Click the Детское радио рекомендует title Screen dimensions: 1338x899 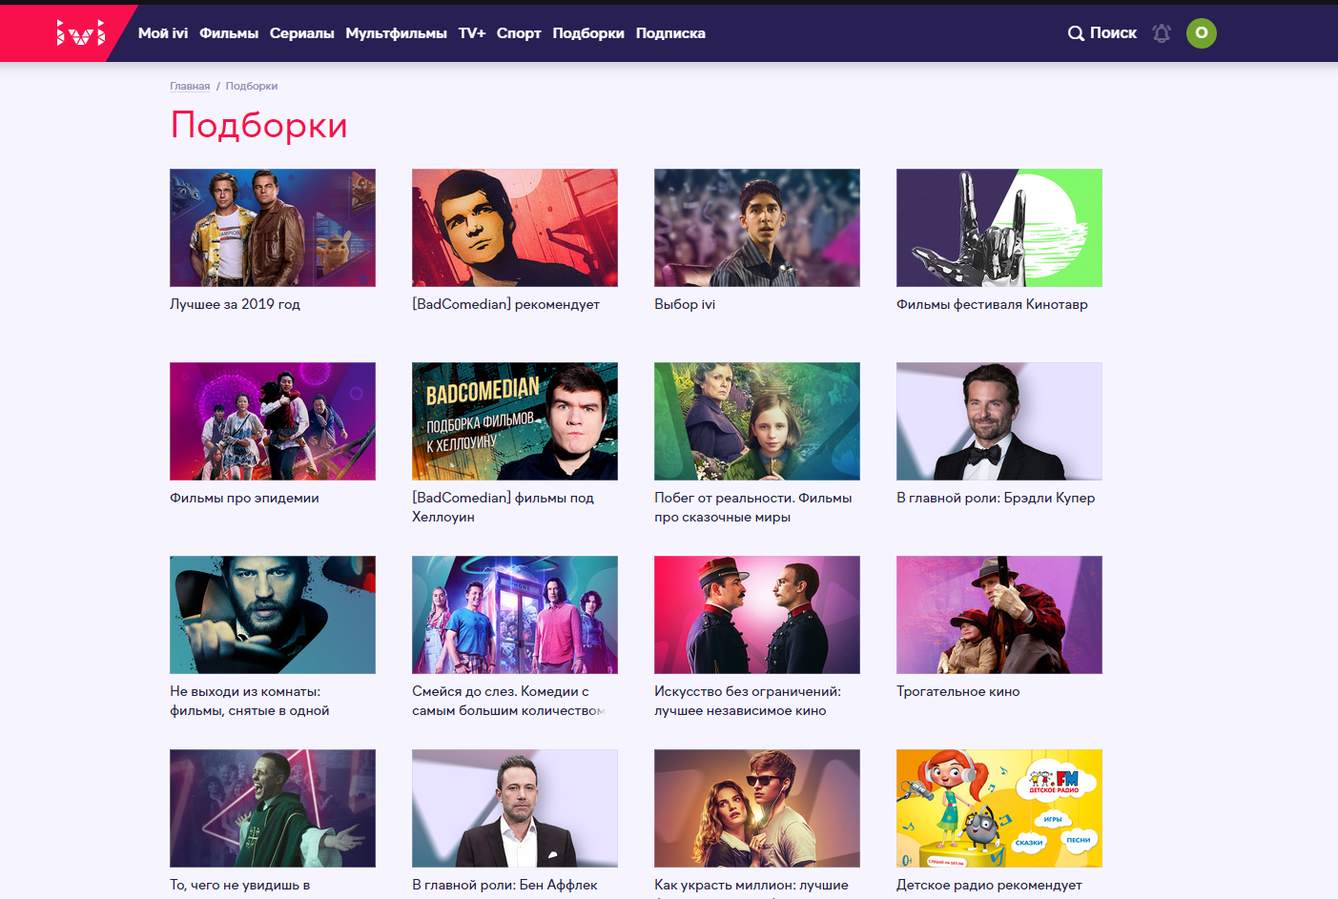pos(989,885)
